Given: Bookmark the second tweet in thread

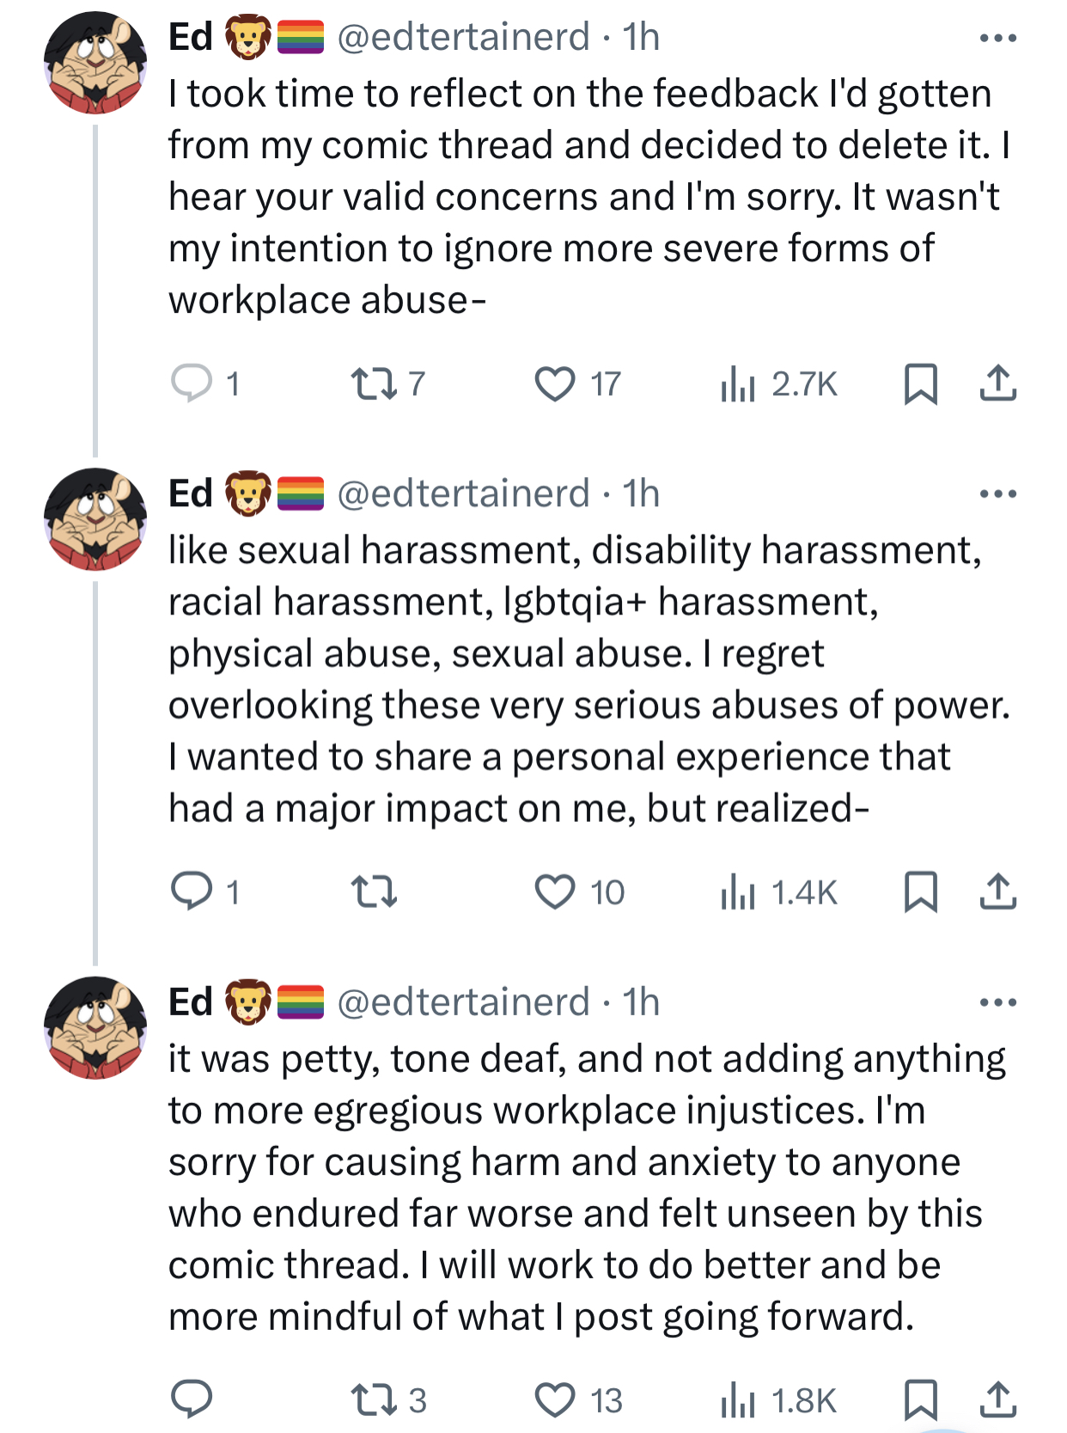Looking at the screenshot, I should click(x=920, y=891).
